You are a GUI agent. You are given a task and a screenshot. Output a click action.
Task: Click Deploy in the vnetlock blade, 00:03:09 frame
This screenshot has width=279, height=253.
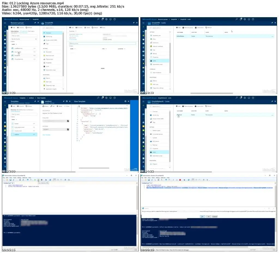tap(46, 106)
